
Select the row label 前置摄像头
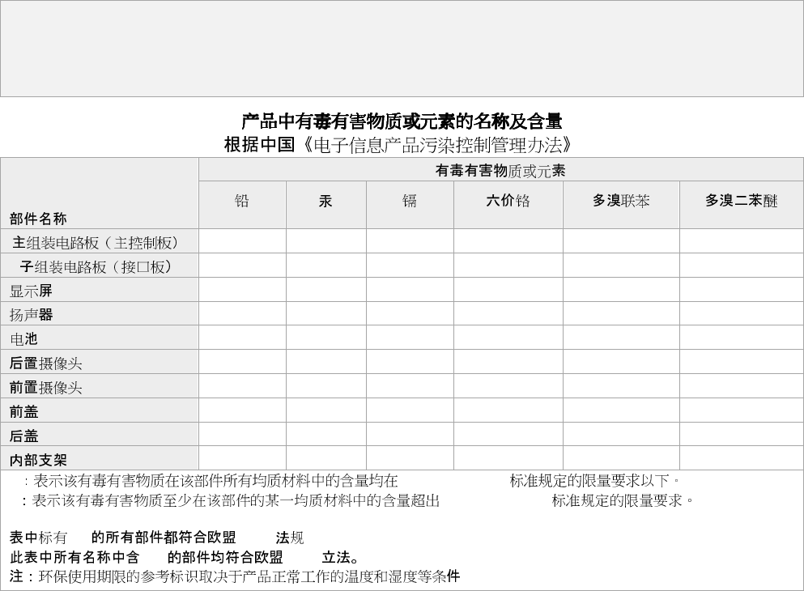pos(45,388)
